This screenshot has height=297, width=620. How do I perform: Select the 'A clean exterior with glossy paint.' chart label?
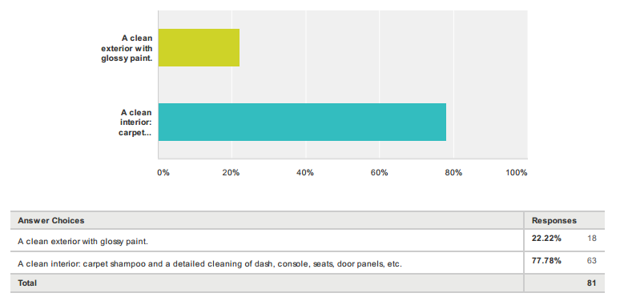pyautogui.click(x=127, y=49)
